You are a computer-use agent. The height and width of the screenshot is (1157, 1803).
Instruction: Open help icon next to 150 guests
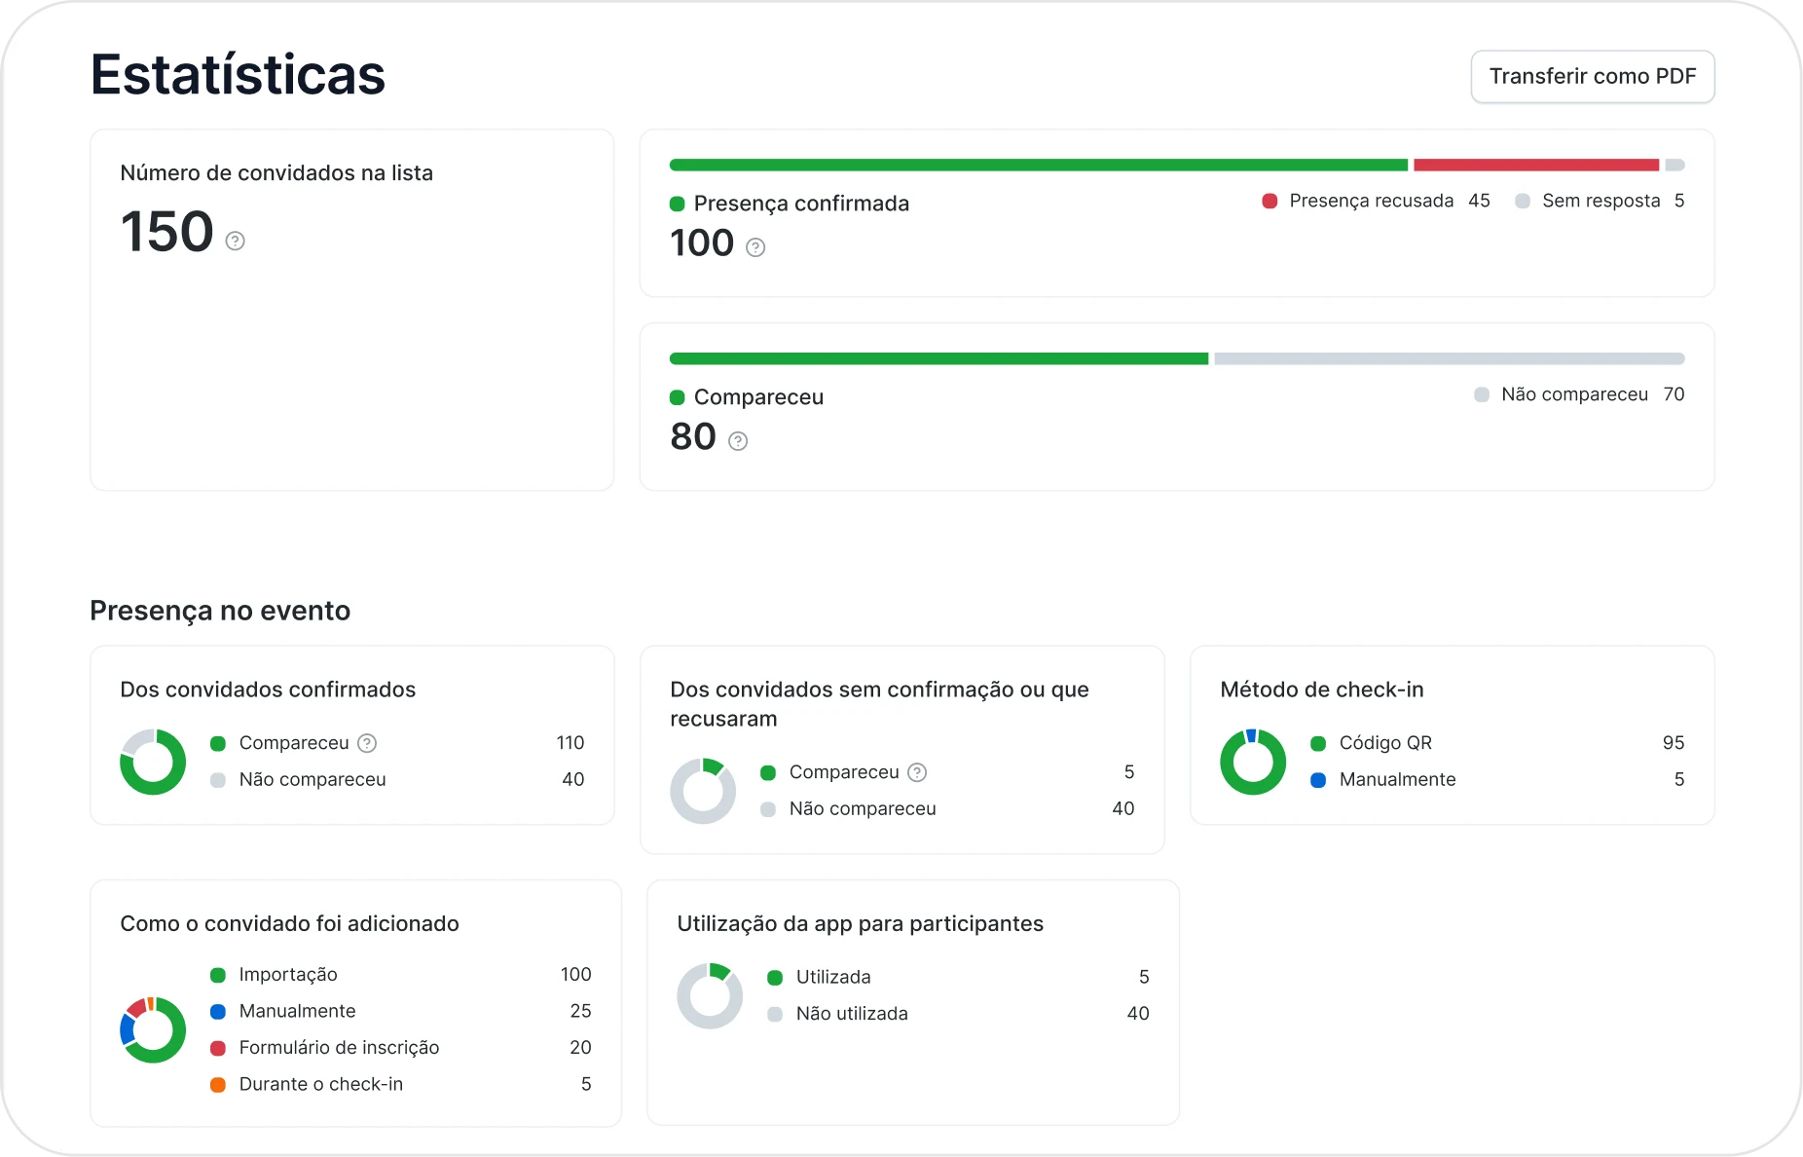click(235, 241)
